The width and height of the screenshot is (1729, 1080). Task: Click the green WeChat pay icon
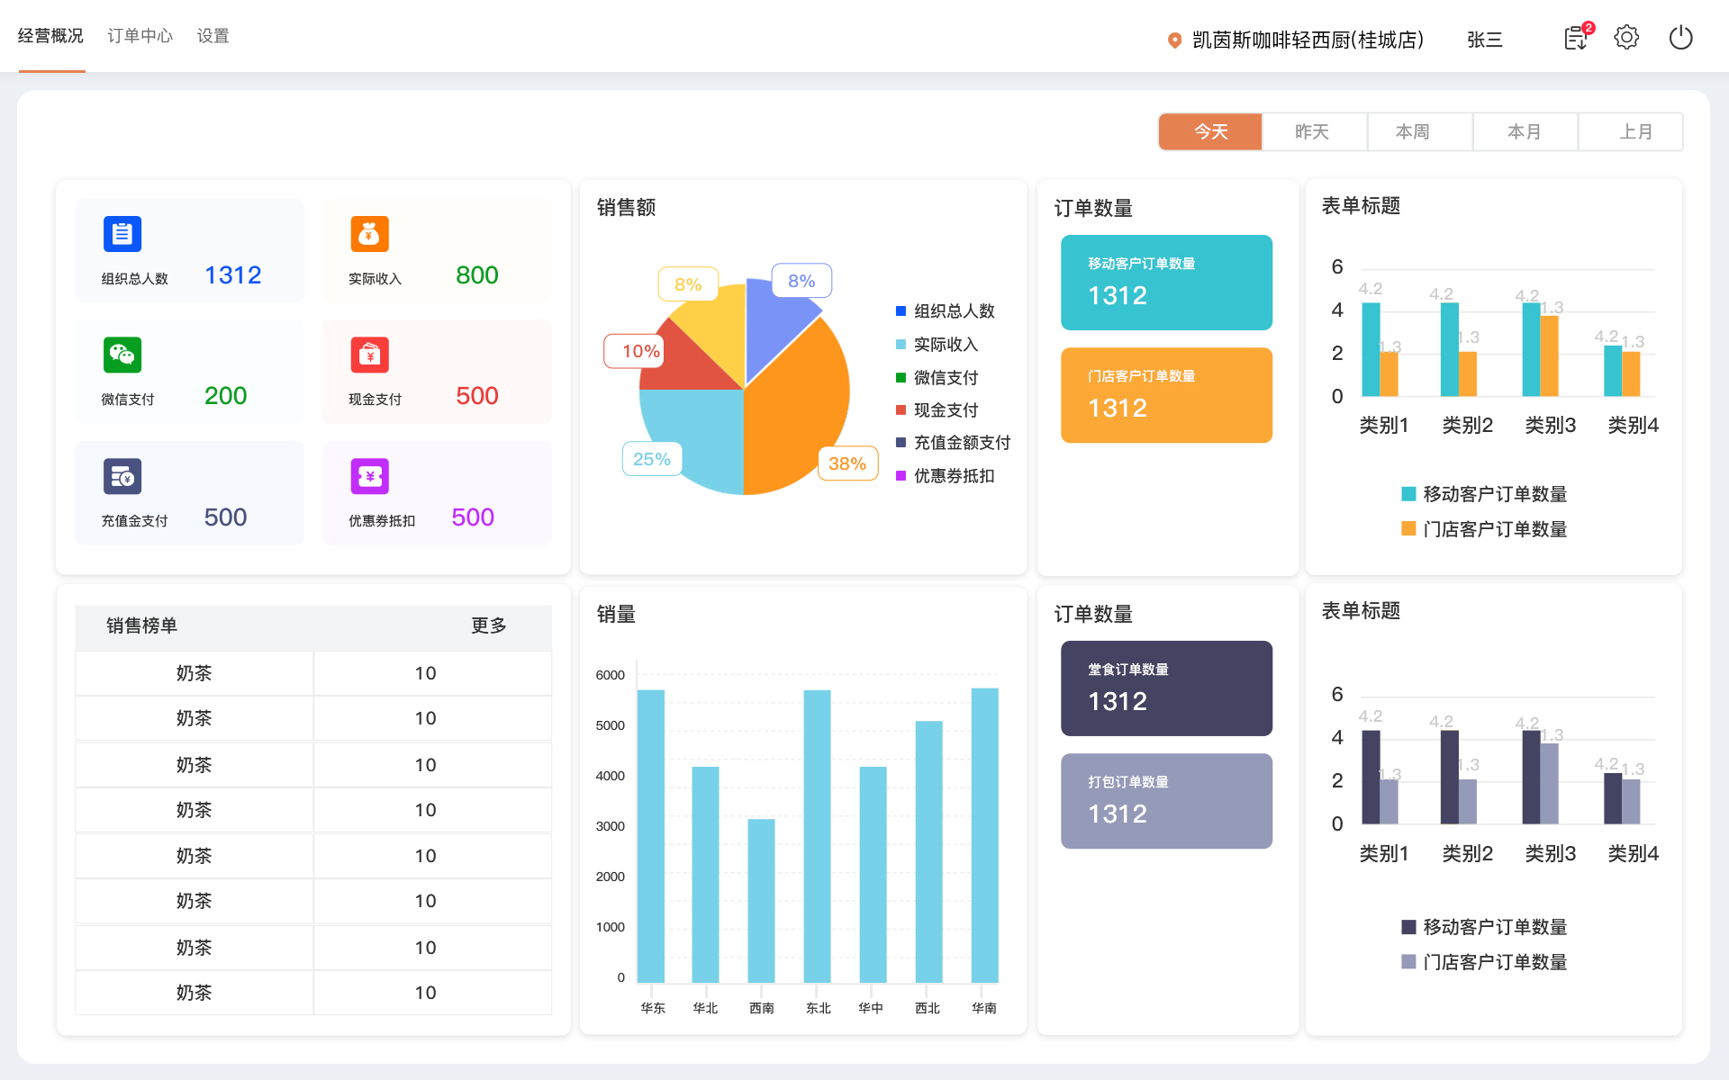click(x=122, y=355)
